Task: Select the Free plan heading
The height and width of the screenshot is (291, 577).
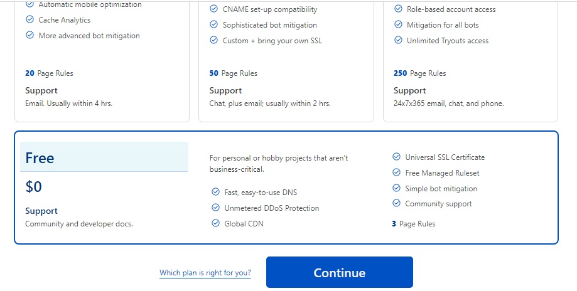Action: point(40,158)
